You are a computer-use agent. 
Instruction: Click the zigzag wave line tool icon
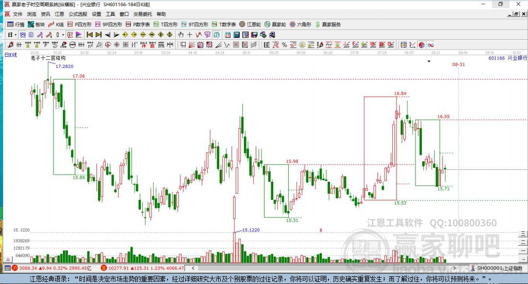(227, 45)
